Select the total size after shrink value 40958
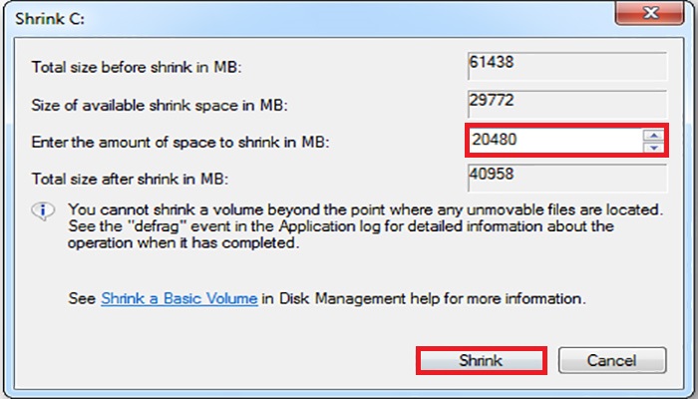698x399 pixels. point(565,178)
